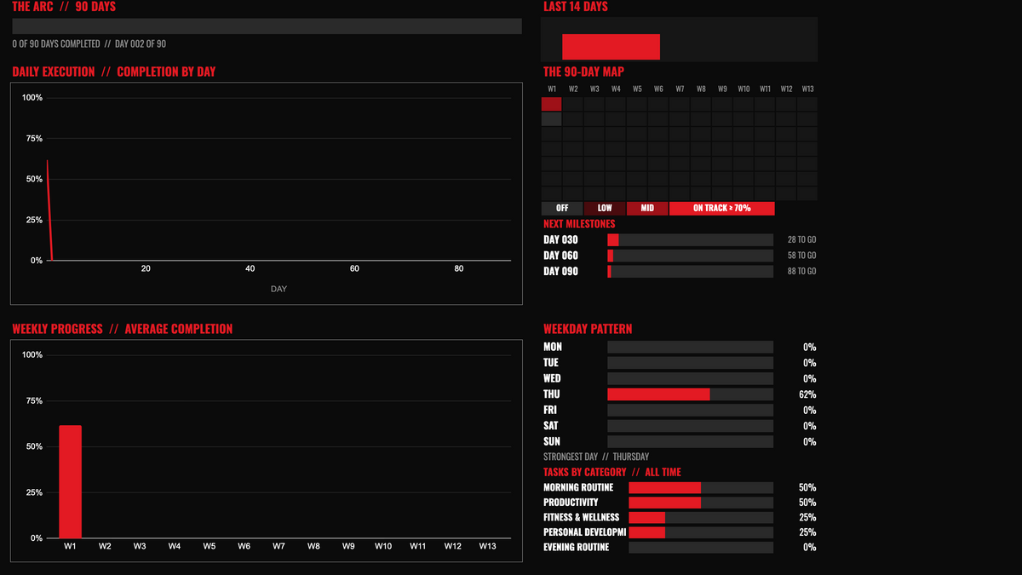Click the 50% value for Morning Routine
Viewport: 1022px width, 575px height.
tap(808, 487)
